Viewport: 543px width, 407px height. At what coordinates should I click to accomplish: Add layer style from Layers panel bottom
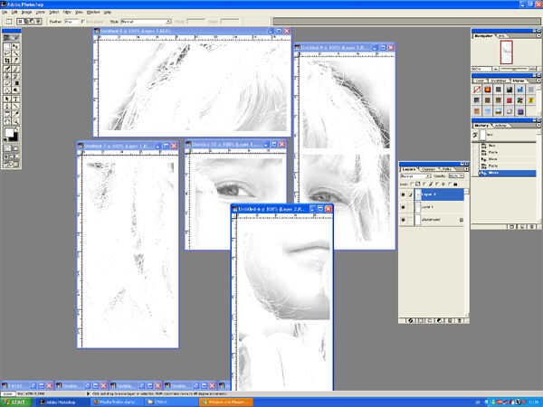click(x=411, y=320)
